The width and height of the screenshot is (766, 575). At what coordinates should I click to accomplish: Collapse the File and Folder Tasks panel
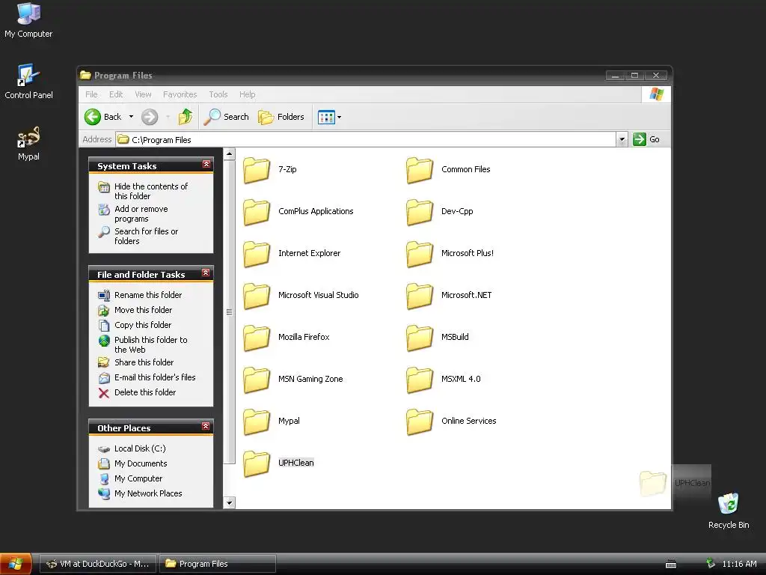206,273
